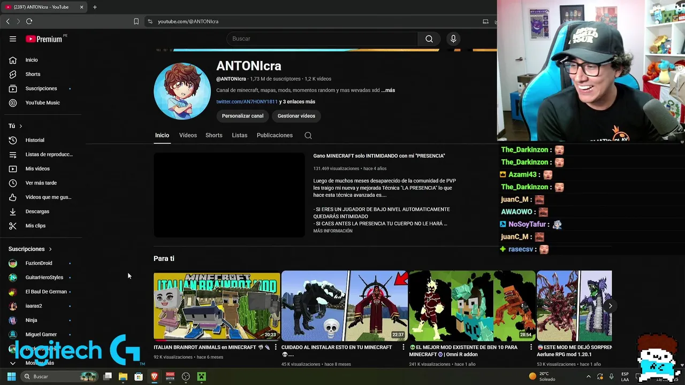Open Mis clips scissors icon

coord(13,226)
